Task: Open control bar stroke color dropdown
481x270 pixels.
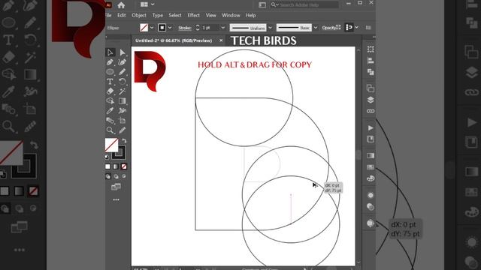Action: click(x=170, y=28)
